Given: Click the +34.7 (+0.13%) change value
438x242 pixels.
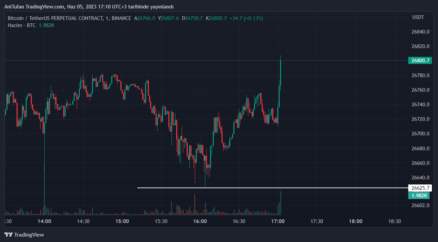Looking at the screenshot, I should [x=246, y=18].
